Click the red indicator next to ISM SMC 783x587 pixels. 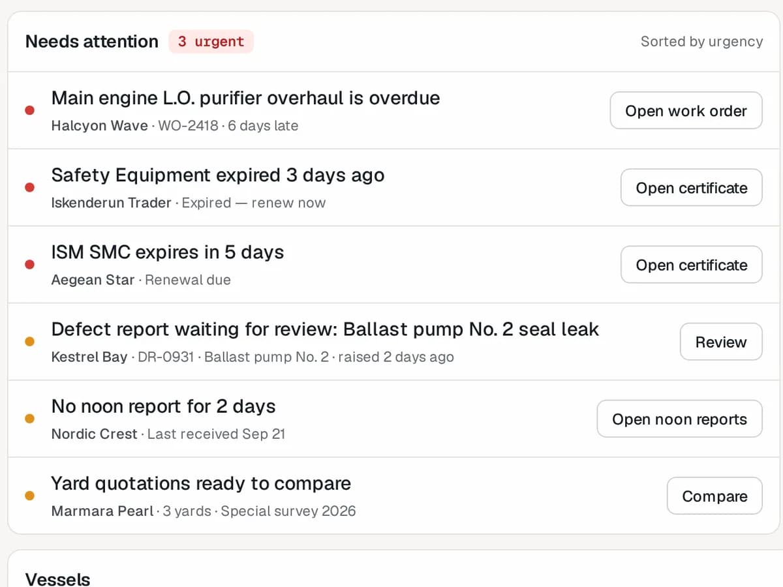tap(29, 264)
